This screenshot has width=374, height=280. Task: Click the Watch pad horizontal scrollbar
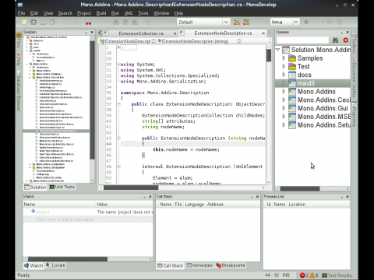pos(68,259)
